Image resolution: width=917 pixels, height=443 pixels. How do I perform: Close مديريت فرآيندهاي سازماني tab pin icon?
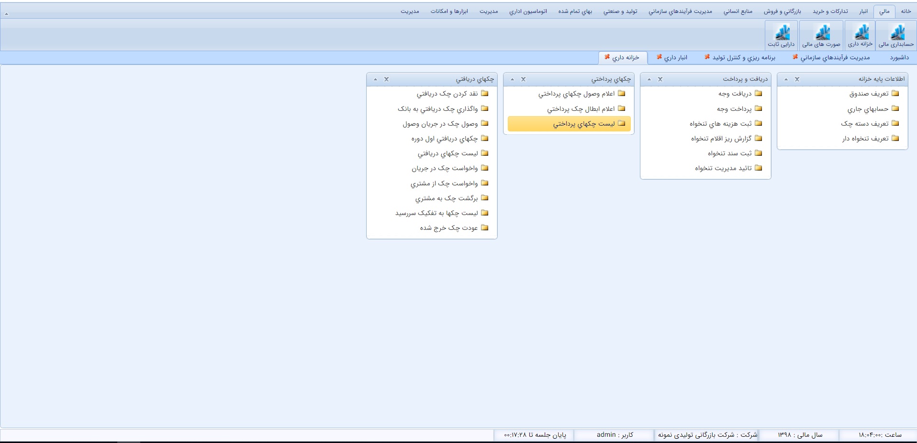click(x=795, y=57)
